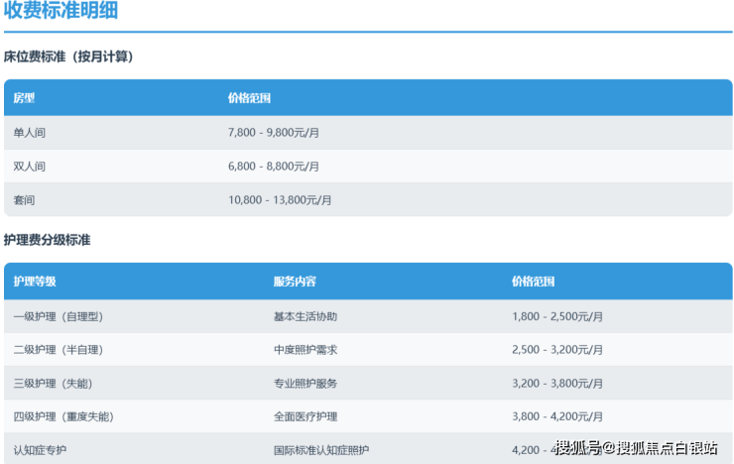Click 价格范围 header in the nursing fee table
Viewport: 734px width, 464px height.
[533, 282]
